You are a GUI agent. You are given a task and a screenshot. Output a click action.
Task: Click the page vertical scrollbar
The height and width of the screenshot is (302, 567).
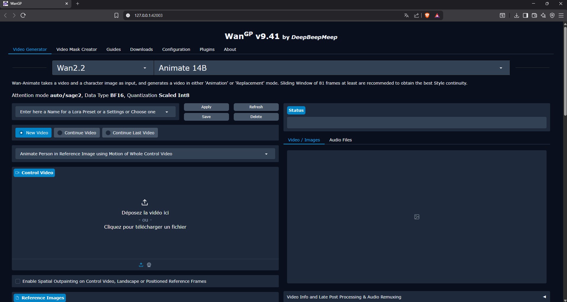[565, 71]
